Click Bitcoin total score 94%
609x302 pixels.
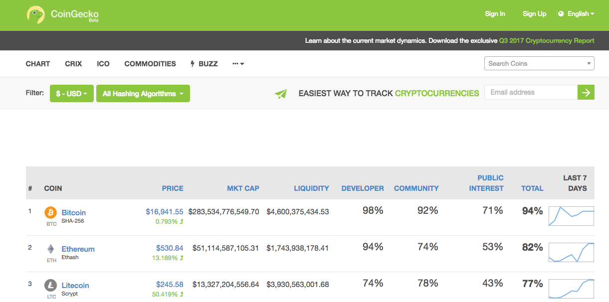pos(533,211)
